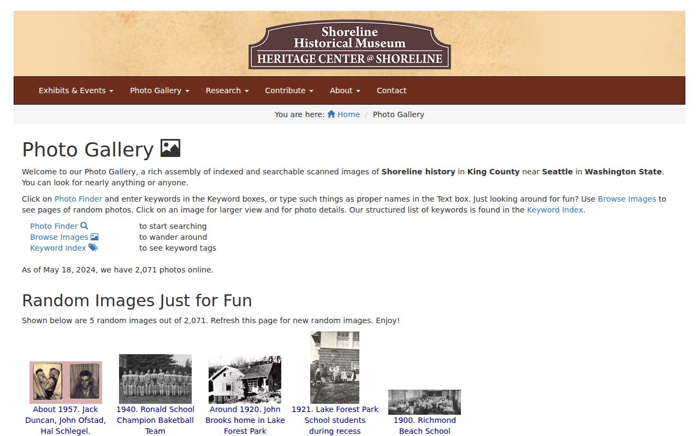Expand the Research dropdown menu

pyautogui.click(x=227, y=90)
